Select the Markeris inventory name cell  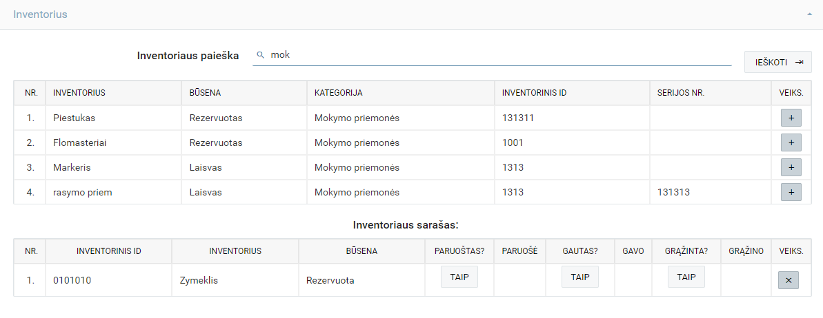click(x=72, y=167)
